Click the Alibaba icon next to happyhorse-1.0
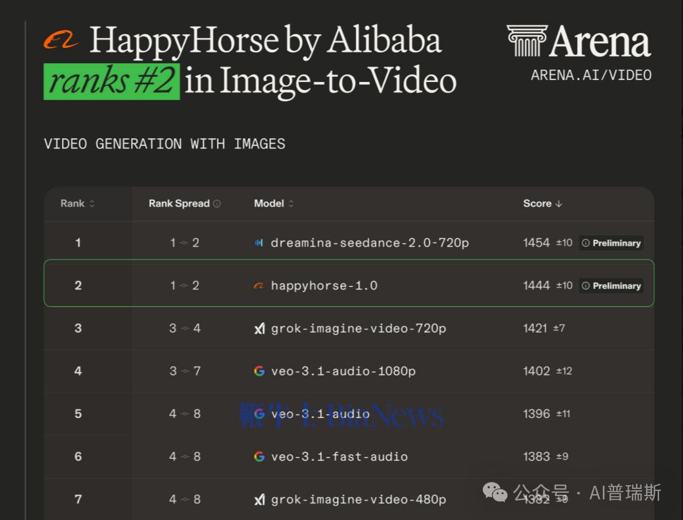683x520 pixels. point(260,286)
